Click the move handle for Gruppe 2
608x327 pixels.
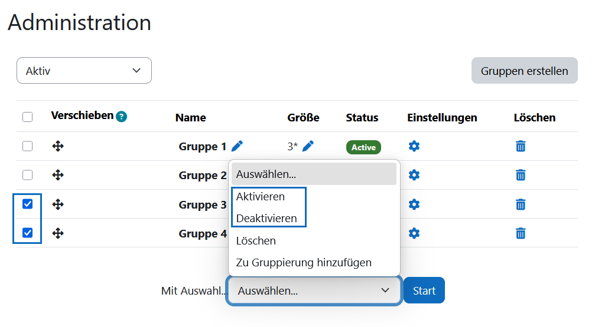coord(58,175)
